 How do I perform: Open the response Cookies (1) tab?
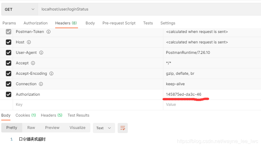click(26, 115)
